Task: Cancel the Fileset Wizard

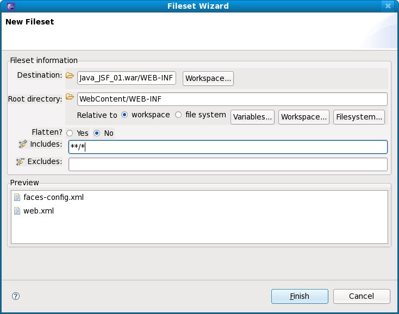Action: (361, 296)
